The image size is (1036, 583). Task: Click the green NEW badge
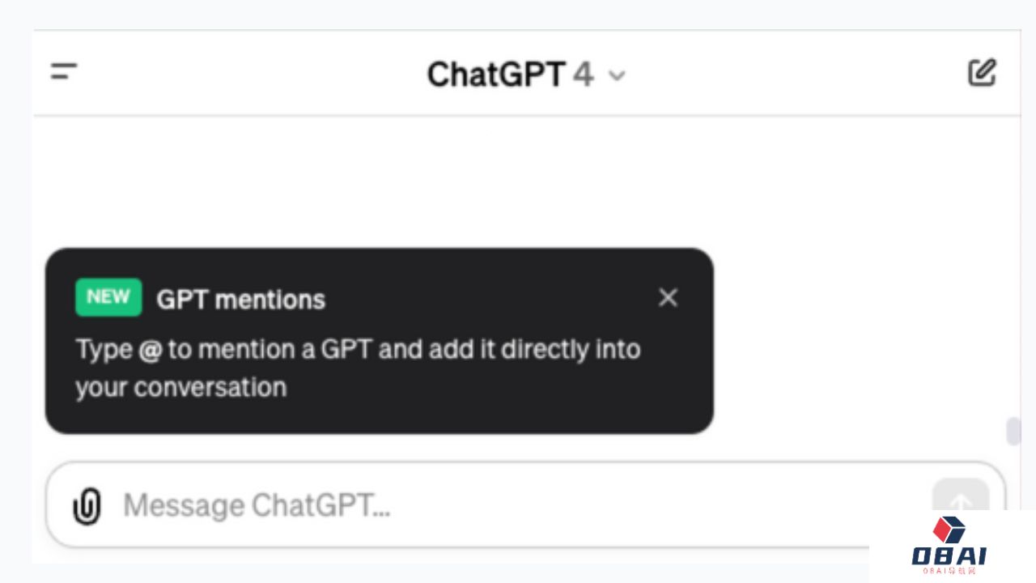click(x=108, y=297)
